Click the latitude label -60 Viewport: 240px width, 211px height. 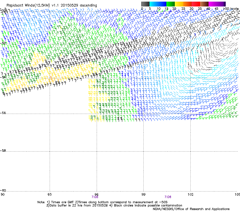click(3, 191)
